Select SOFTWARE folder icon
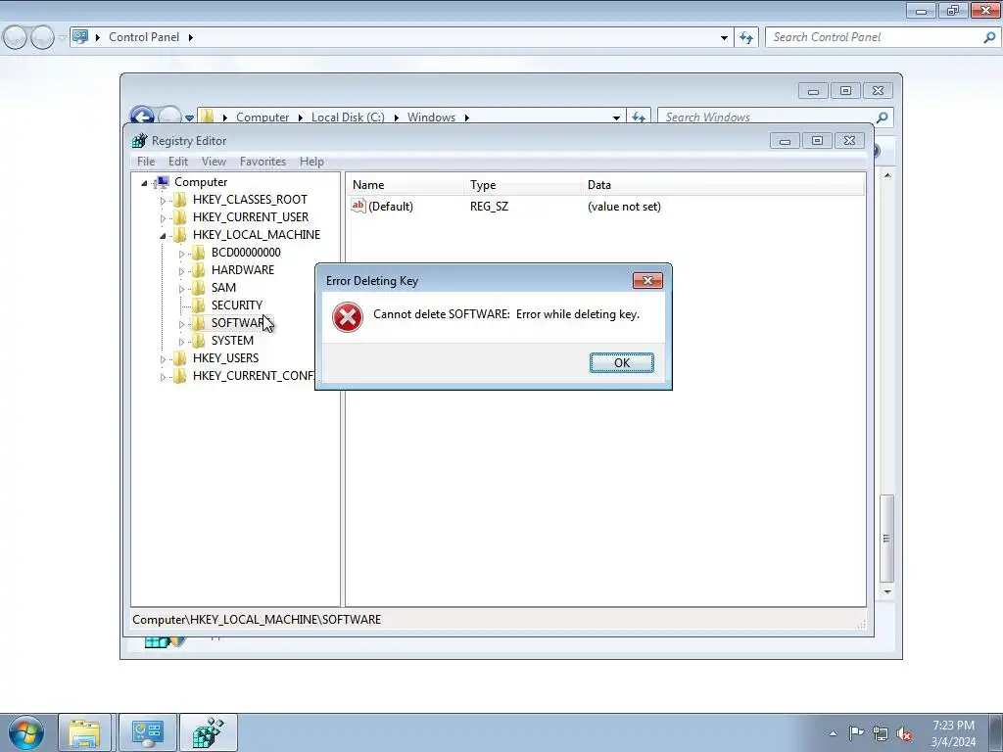1003x752 pixels. click(x=198, y=322)
